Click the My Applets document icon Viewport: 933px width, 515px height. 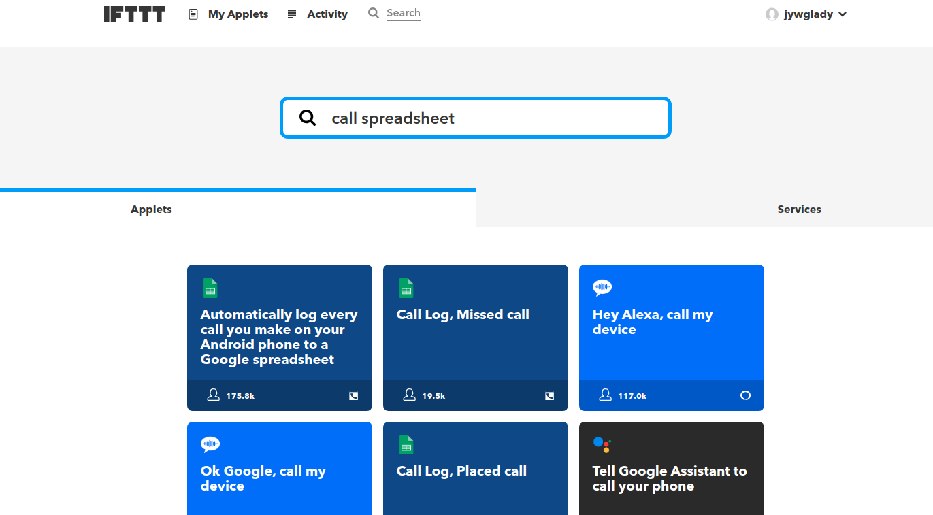pyautogui.click(x=193, y=14)
